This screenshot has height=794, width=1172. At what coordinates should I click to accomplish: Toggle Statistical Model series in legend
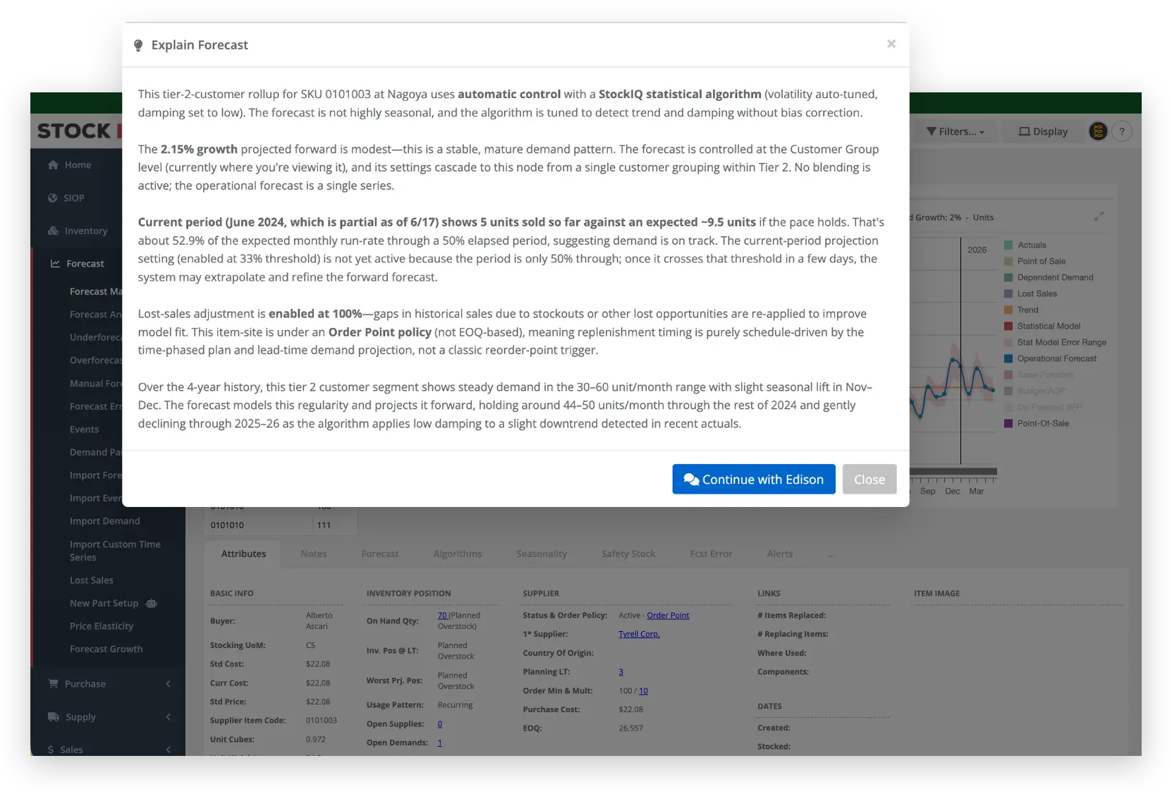pyautogui.click(x=1042, y=326)
